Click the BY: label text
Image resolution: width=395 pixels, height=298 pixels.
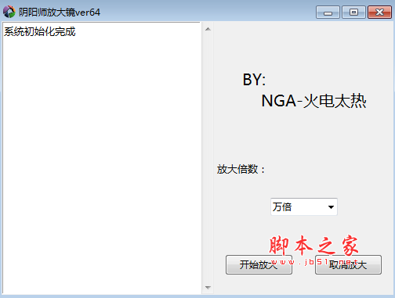254,80
